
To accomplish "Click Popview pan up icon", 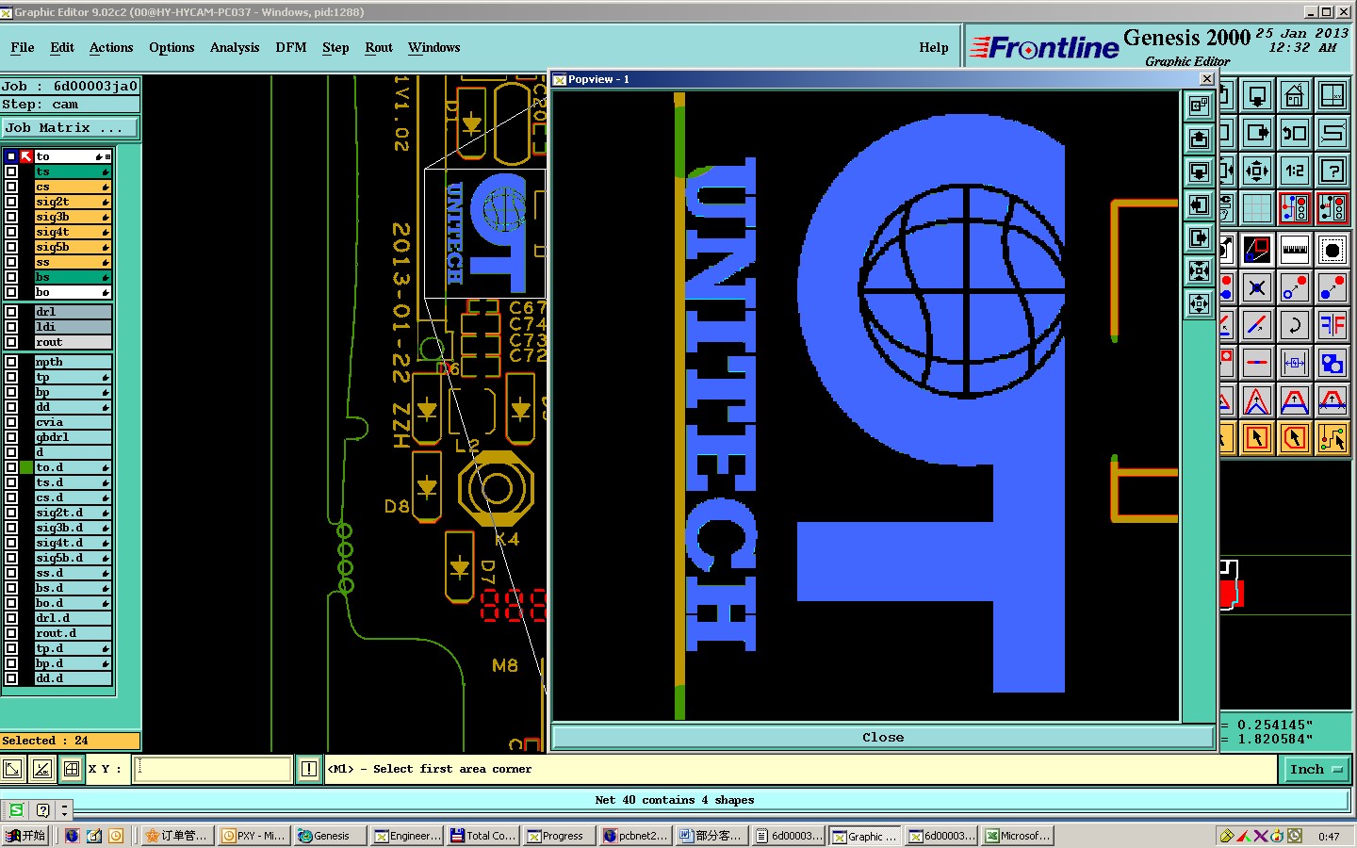I will tap(1199, 139).
